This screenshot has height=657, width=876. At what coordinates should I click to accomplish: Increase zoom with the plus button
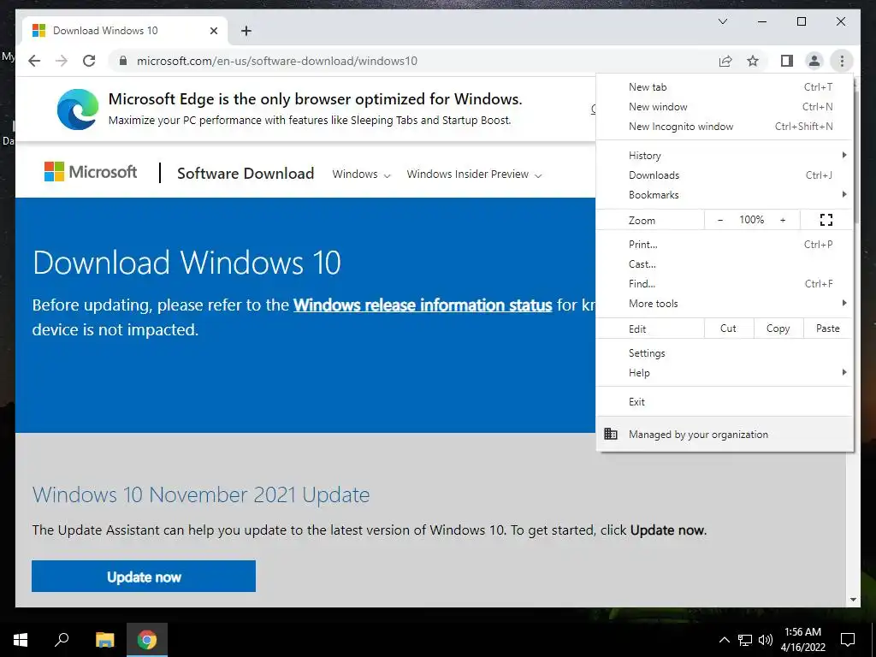point(783,220)
